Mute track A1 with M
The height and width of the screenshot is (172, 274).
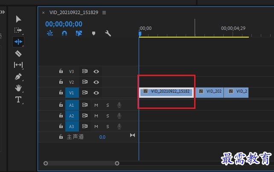(96, 105)
